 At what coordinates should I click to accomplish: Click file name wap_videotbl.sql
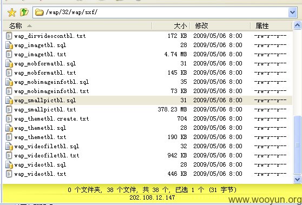pos(40,165)
